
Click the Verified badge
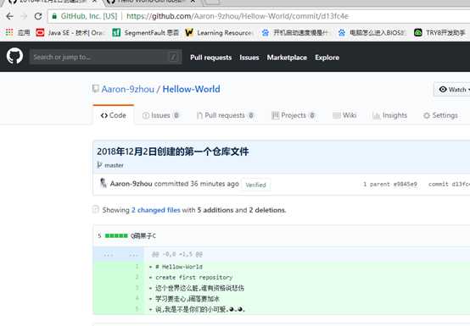[x=255, y=185]
